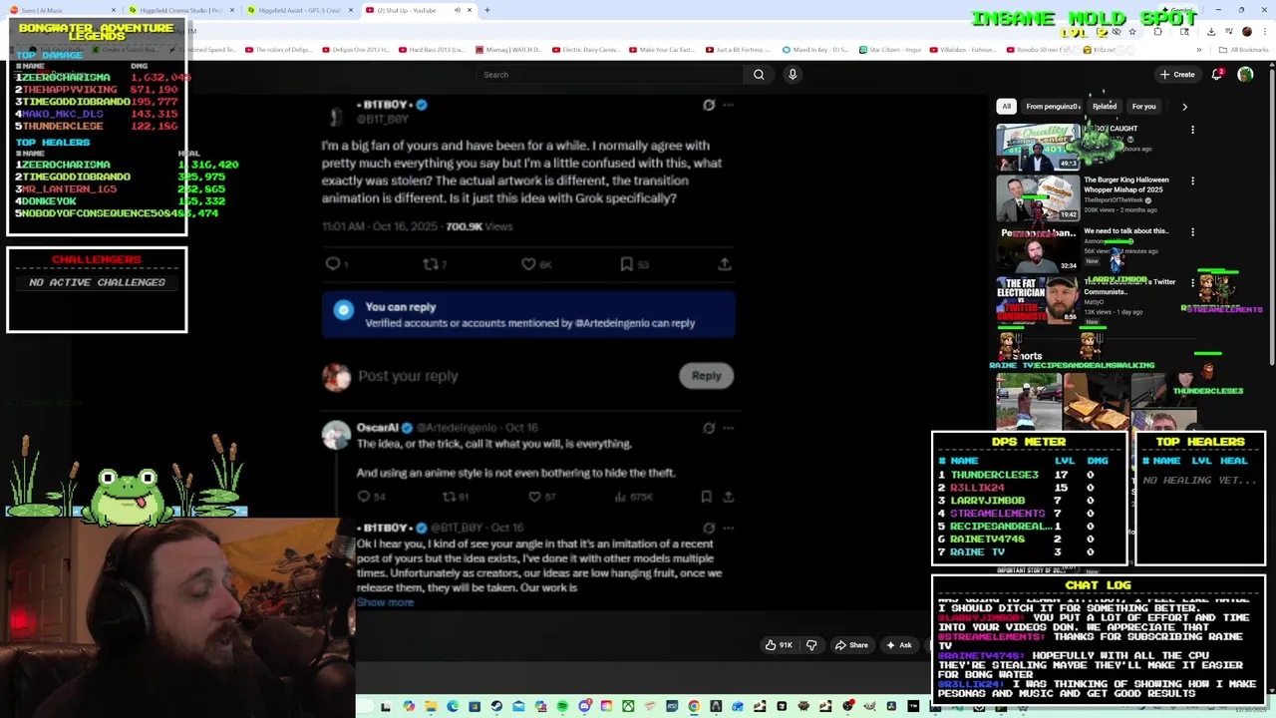
Task: Switch to Higgsfield Assist GPT-5 tab
Action: click(x=299, y=10)
